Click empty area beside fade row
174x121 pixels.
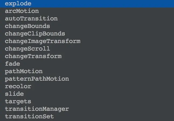96,64
